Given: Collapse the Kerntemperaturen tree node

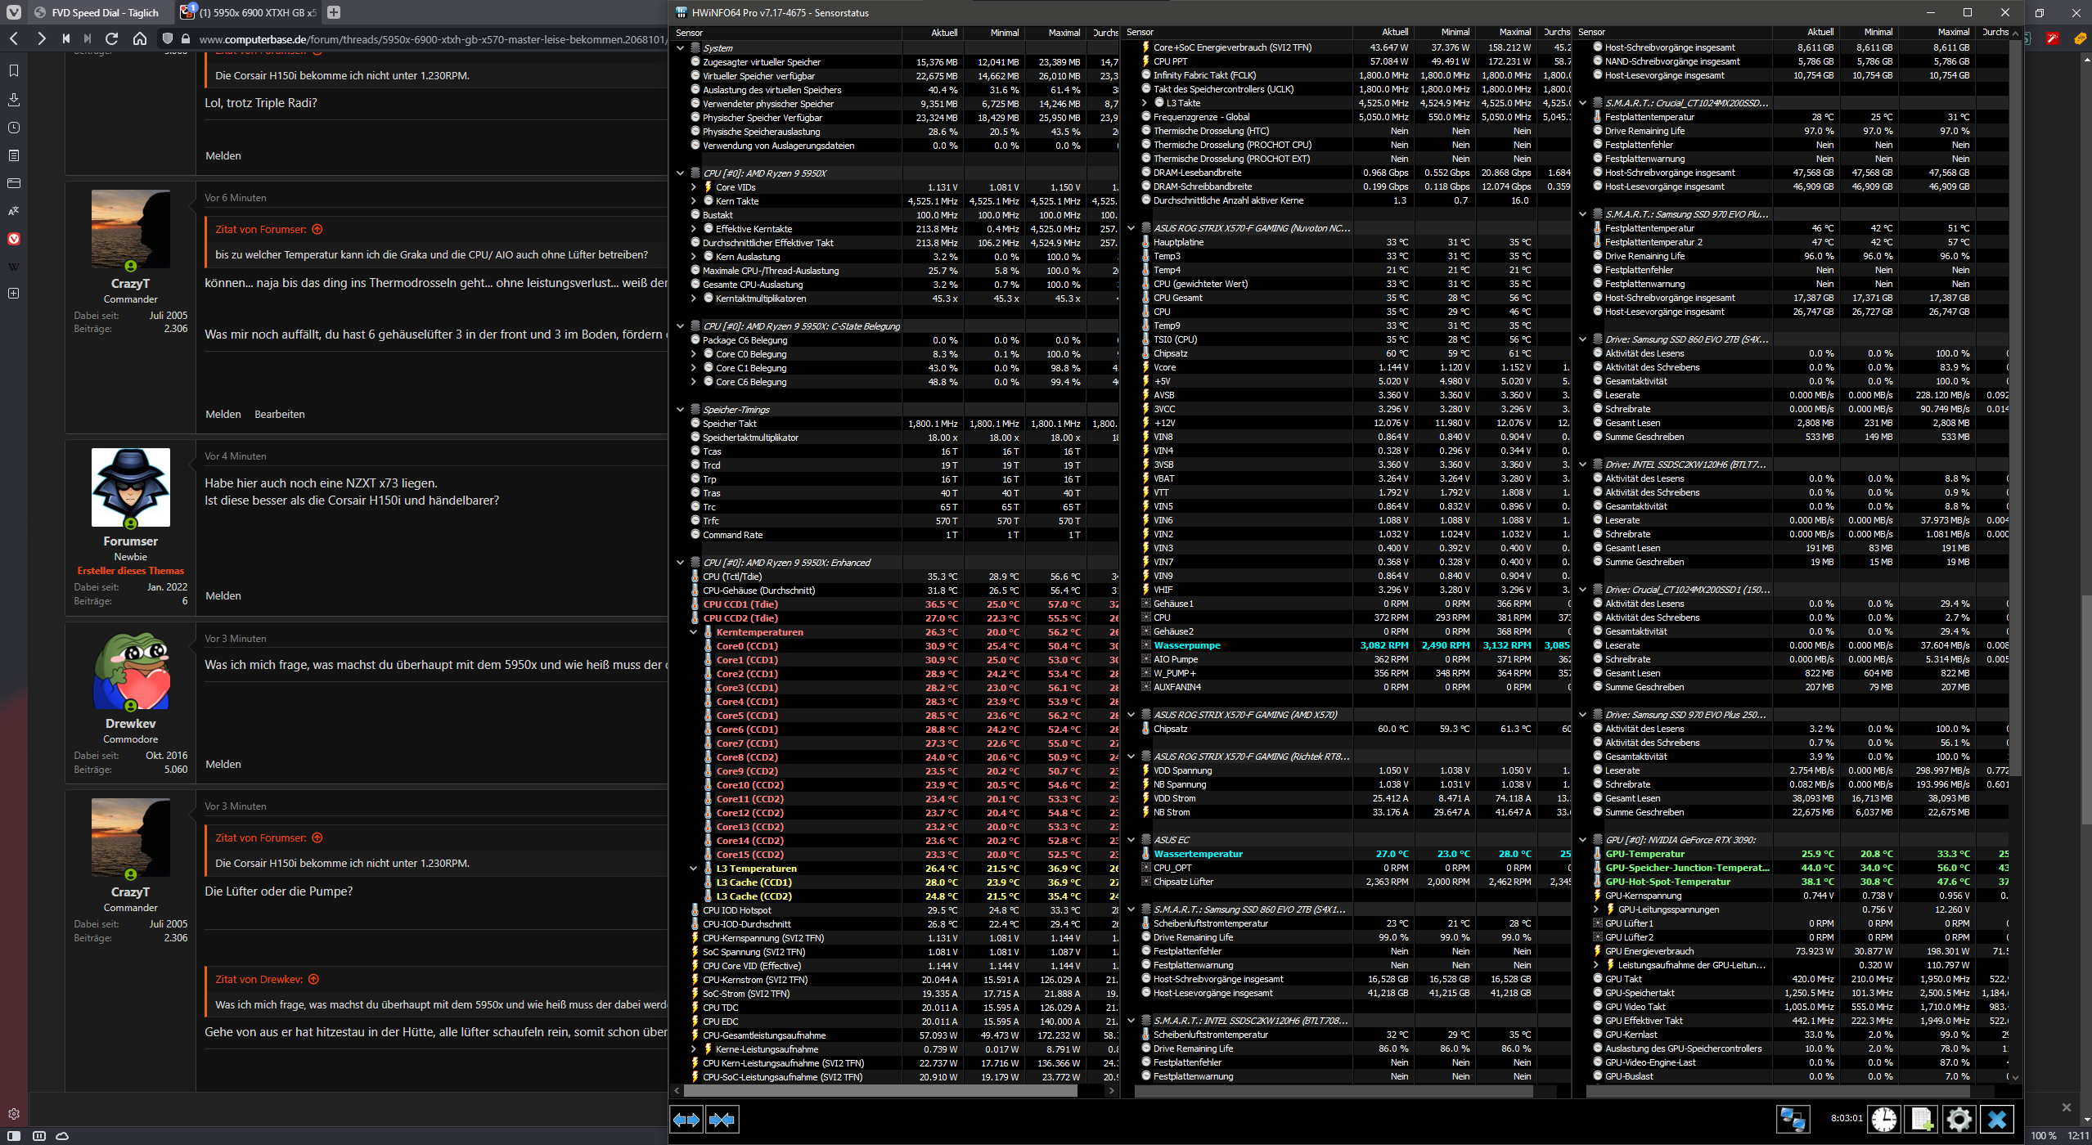Looking at the screenshot, I should point(693,632).
